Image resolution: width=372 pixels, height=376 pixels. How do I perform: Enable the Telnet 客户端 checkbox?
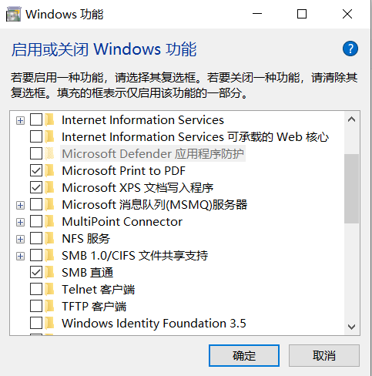pos(36,289)
